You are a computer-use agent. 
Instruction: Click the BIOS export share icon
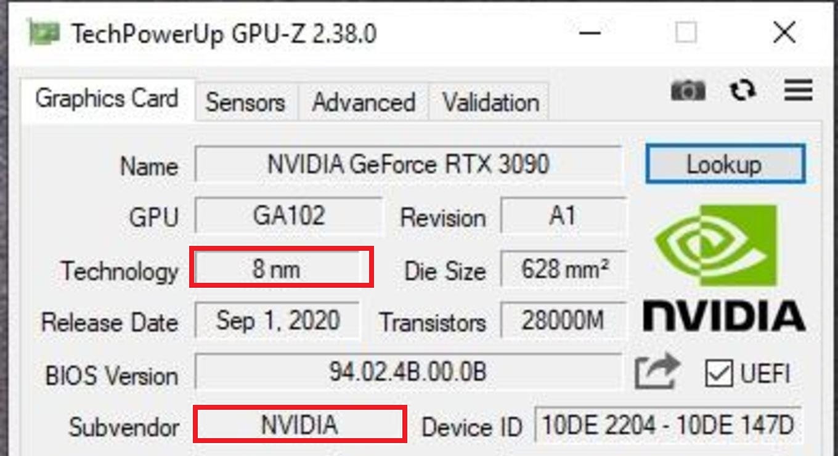point(657,372)
